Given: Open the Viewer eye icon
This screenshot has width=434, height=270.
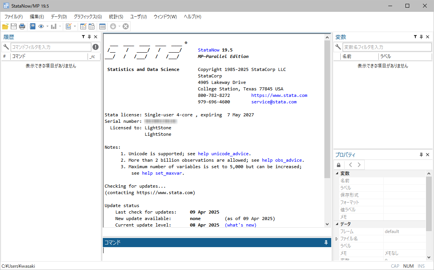Looking at the screenshot, I should 41,26.
